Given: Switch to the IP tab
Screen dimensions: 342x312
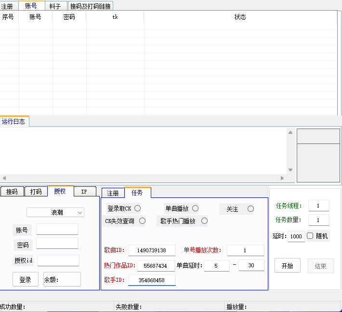Looking at the screenshot, I should coord(84,192).
